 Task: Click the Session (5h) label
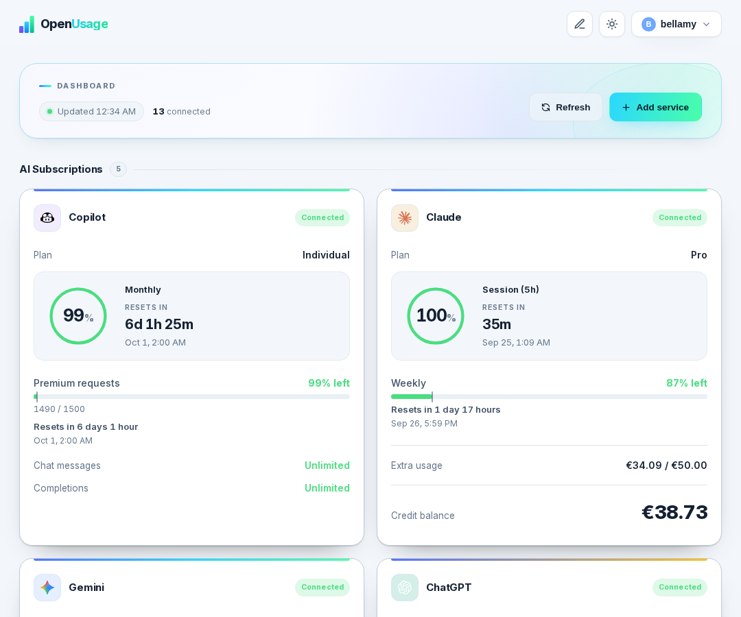coord(510,289)
